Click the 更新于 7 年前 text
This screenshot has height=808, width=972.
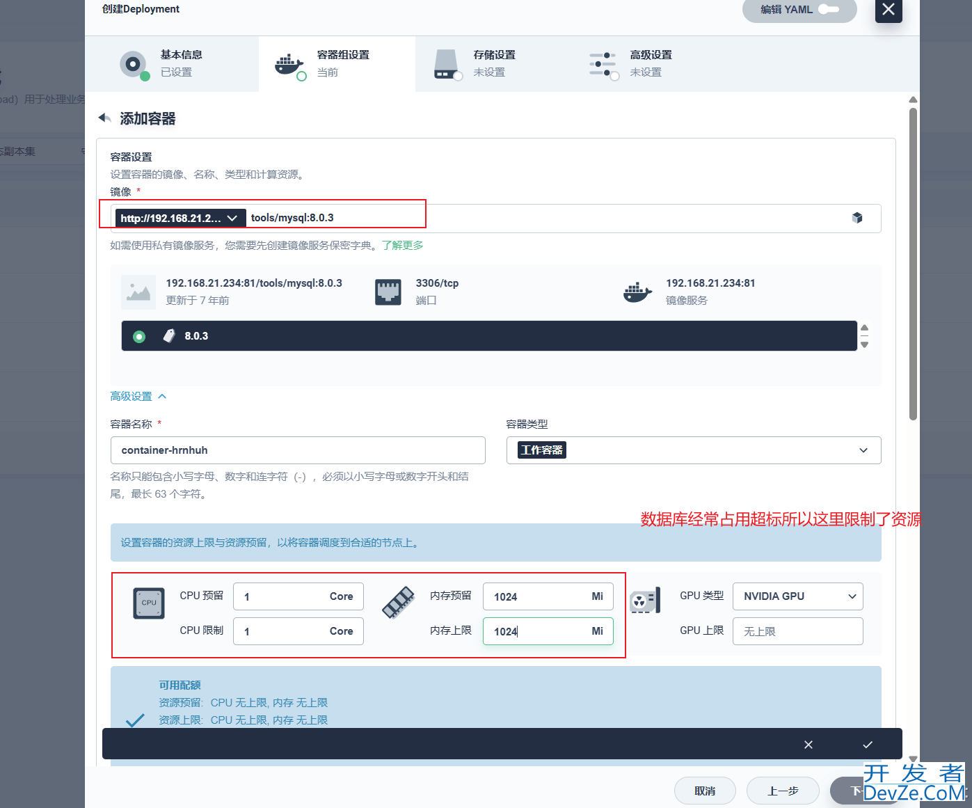point(198,301)
